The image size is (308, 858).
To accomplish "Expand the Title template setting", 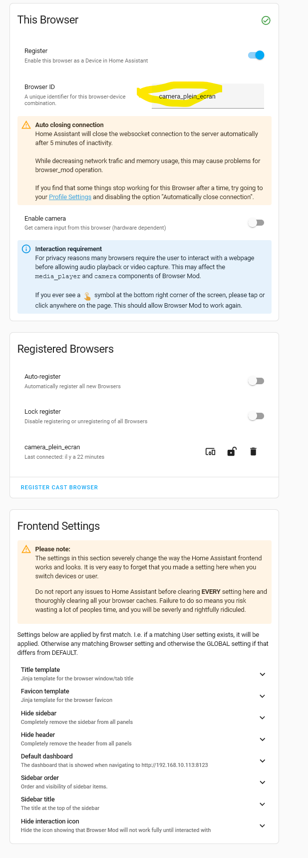I will [263, 674].
